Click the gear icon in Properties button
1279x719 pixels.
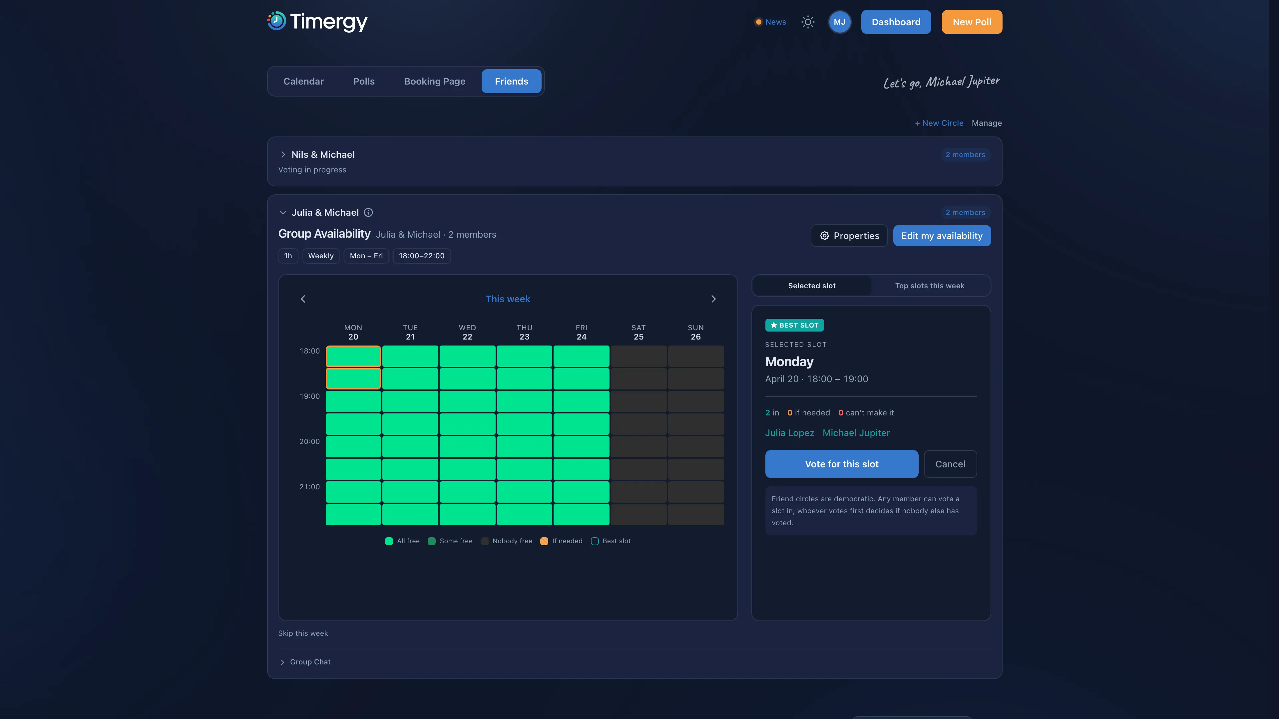[x=825, y=236]
